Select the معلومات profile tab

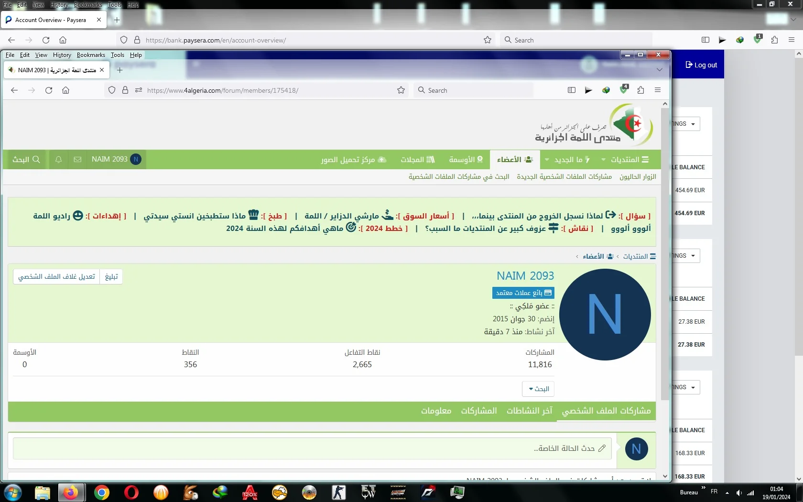pyautogui.click(x=436, y=411)
